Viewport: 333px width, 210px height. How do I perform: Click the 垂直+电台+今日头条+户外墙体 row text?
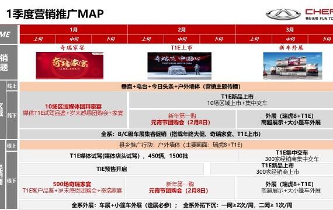point(181,86)
